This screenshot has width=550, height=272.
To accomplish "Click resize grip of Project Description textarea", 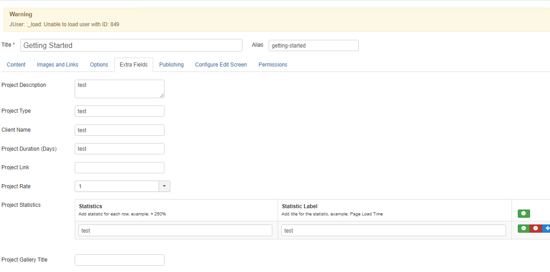I will coord(161,95).
